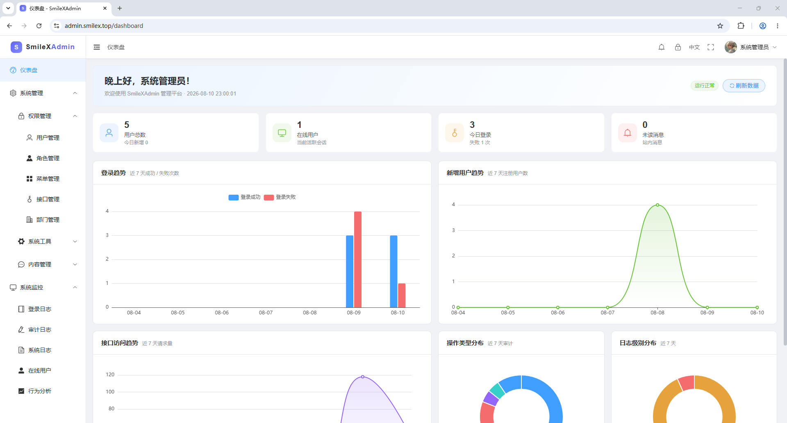Select the 仪表盘 browser tab
The width and height of the screenshot is (787, 423).
64,8
